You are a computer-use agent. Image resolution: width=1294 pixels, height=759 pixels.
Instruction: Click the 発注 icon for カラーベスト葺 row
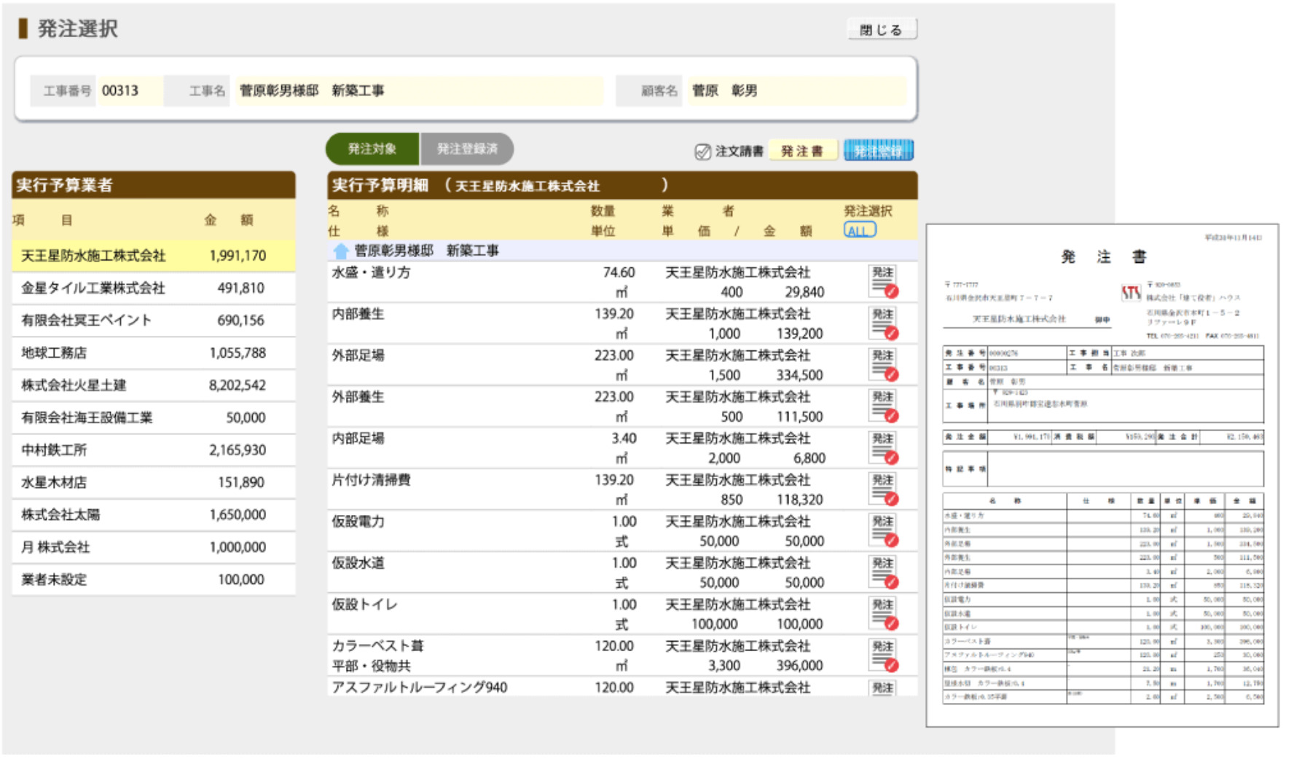[x=883, y=655]
